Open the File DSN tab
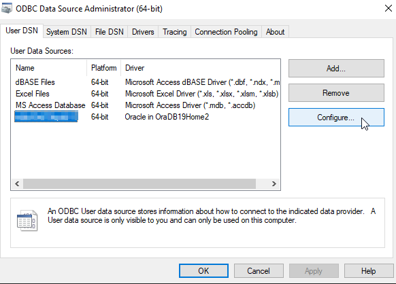This screenshot has width=396, height=284. pos(109,32)
